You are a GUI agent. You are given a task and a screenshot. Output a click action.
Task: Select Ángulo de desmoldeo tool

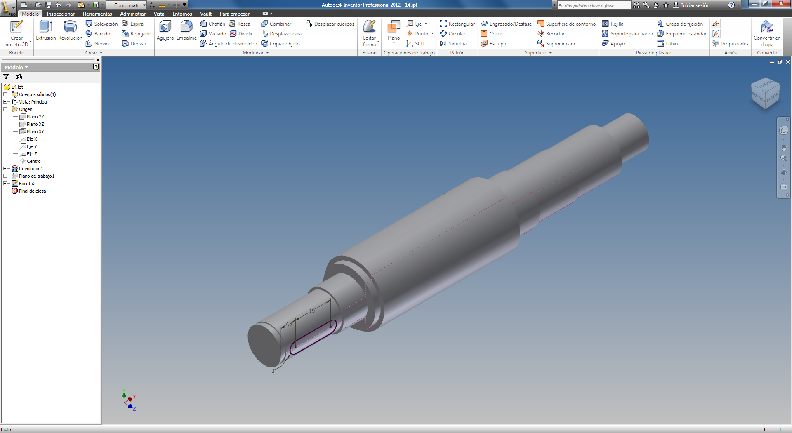[x=228, y=44]
